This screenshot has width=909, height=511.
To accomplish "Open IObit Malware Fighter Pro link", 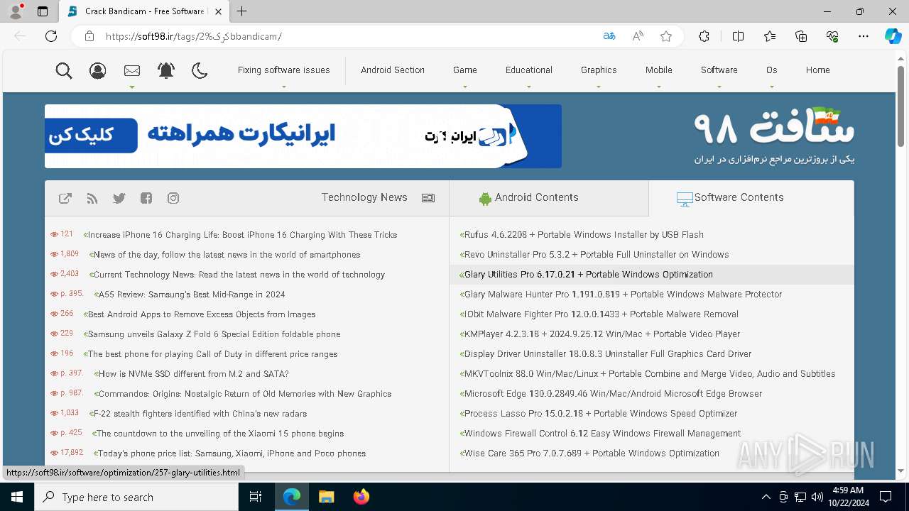I will point(601,314).
